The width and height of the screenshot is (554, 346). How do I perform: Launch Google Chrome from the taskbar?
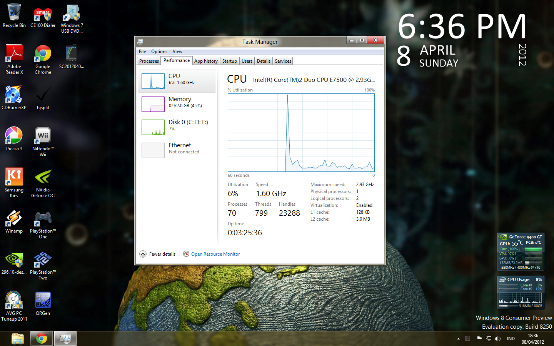41,338
